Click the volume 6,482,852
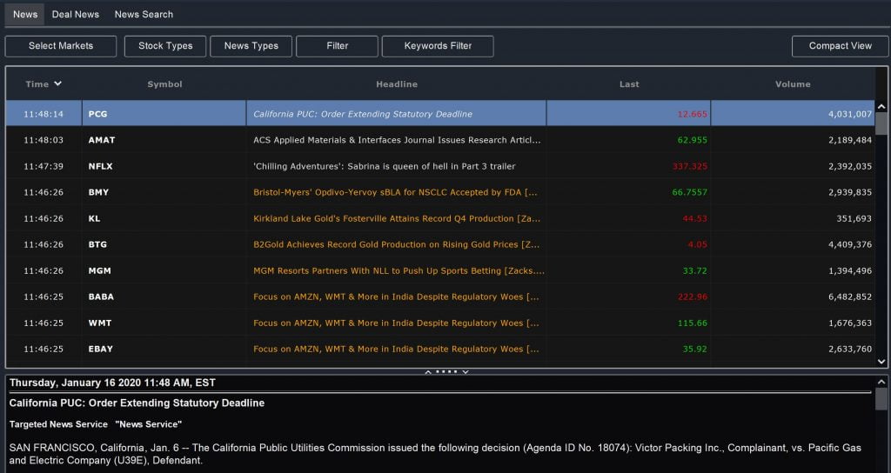The height and width of the screenshot is (473, 891). point(850,297)
